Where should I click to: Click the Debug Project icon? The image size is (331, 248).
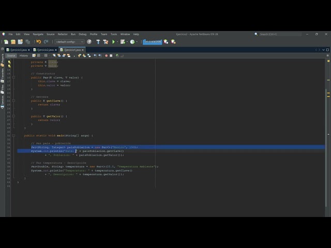(123, 42)
